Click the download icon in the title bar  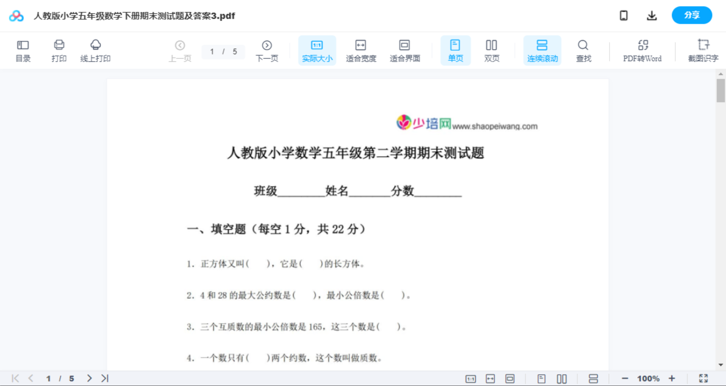pos(651,15)
